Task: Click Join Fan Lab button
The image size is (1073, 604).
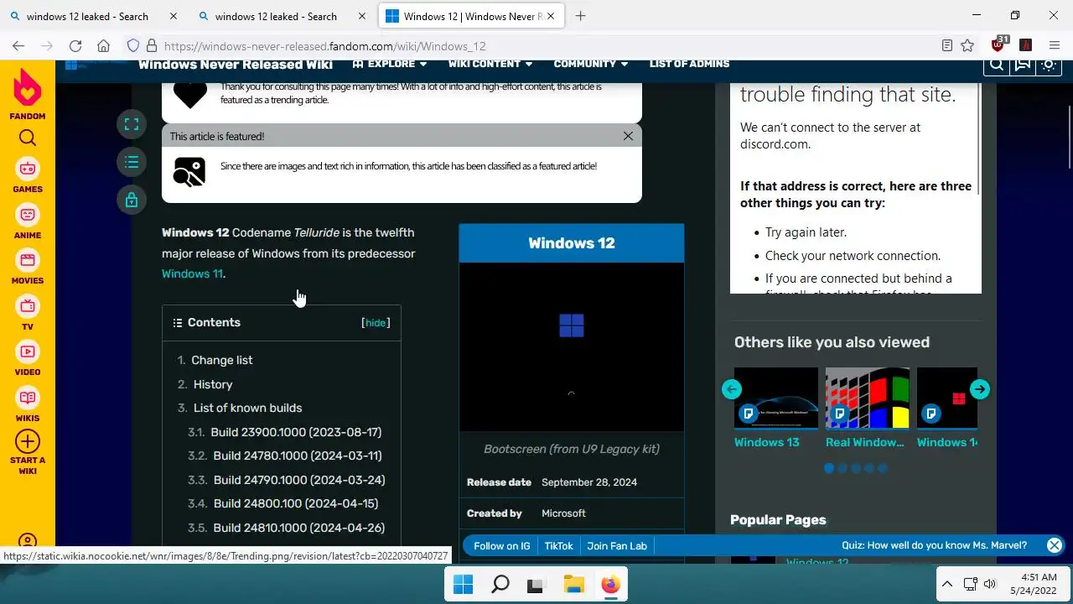Action: tap(617, 546)
